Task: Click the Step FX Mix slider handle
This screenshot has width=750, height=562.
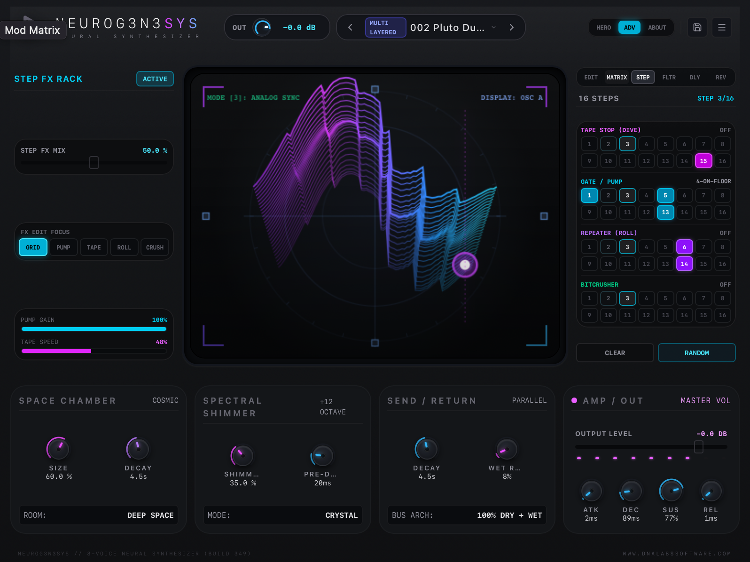Action: coord(94,163)
